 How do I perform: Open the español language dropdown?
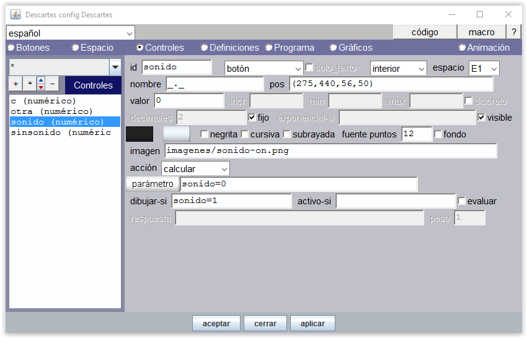point(70,33)
